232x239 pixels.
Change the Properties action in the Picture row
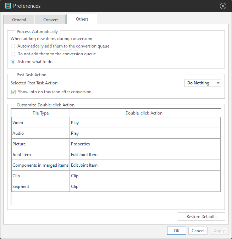[x=145, y=144]
